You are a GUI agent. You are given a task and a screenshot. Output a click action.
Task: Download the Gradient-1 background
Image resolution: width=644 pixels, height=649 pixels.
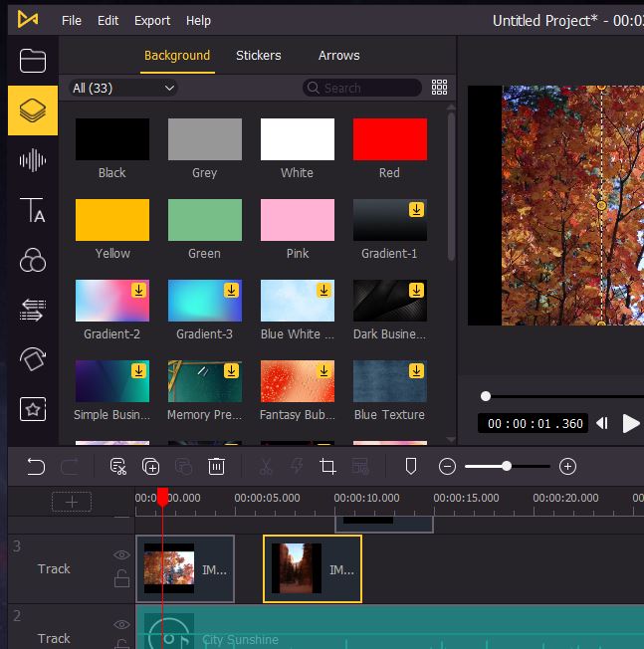point(417,209)
